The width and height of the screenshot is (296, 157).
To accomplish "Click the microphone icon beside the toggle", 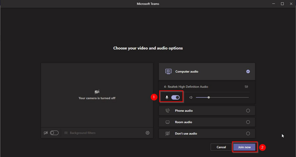I will (x=167, y=97).
